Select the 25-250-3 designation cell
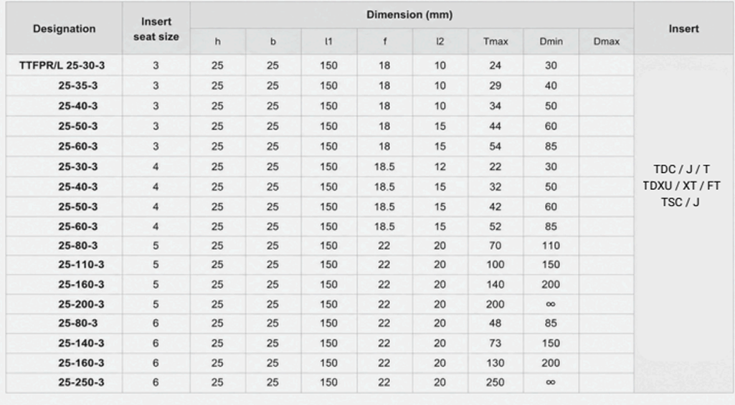This screenshot has width=735, height=405. 65,383
